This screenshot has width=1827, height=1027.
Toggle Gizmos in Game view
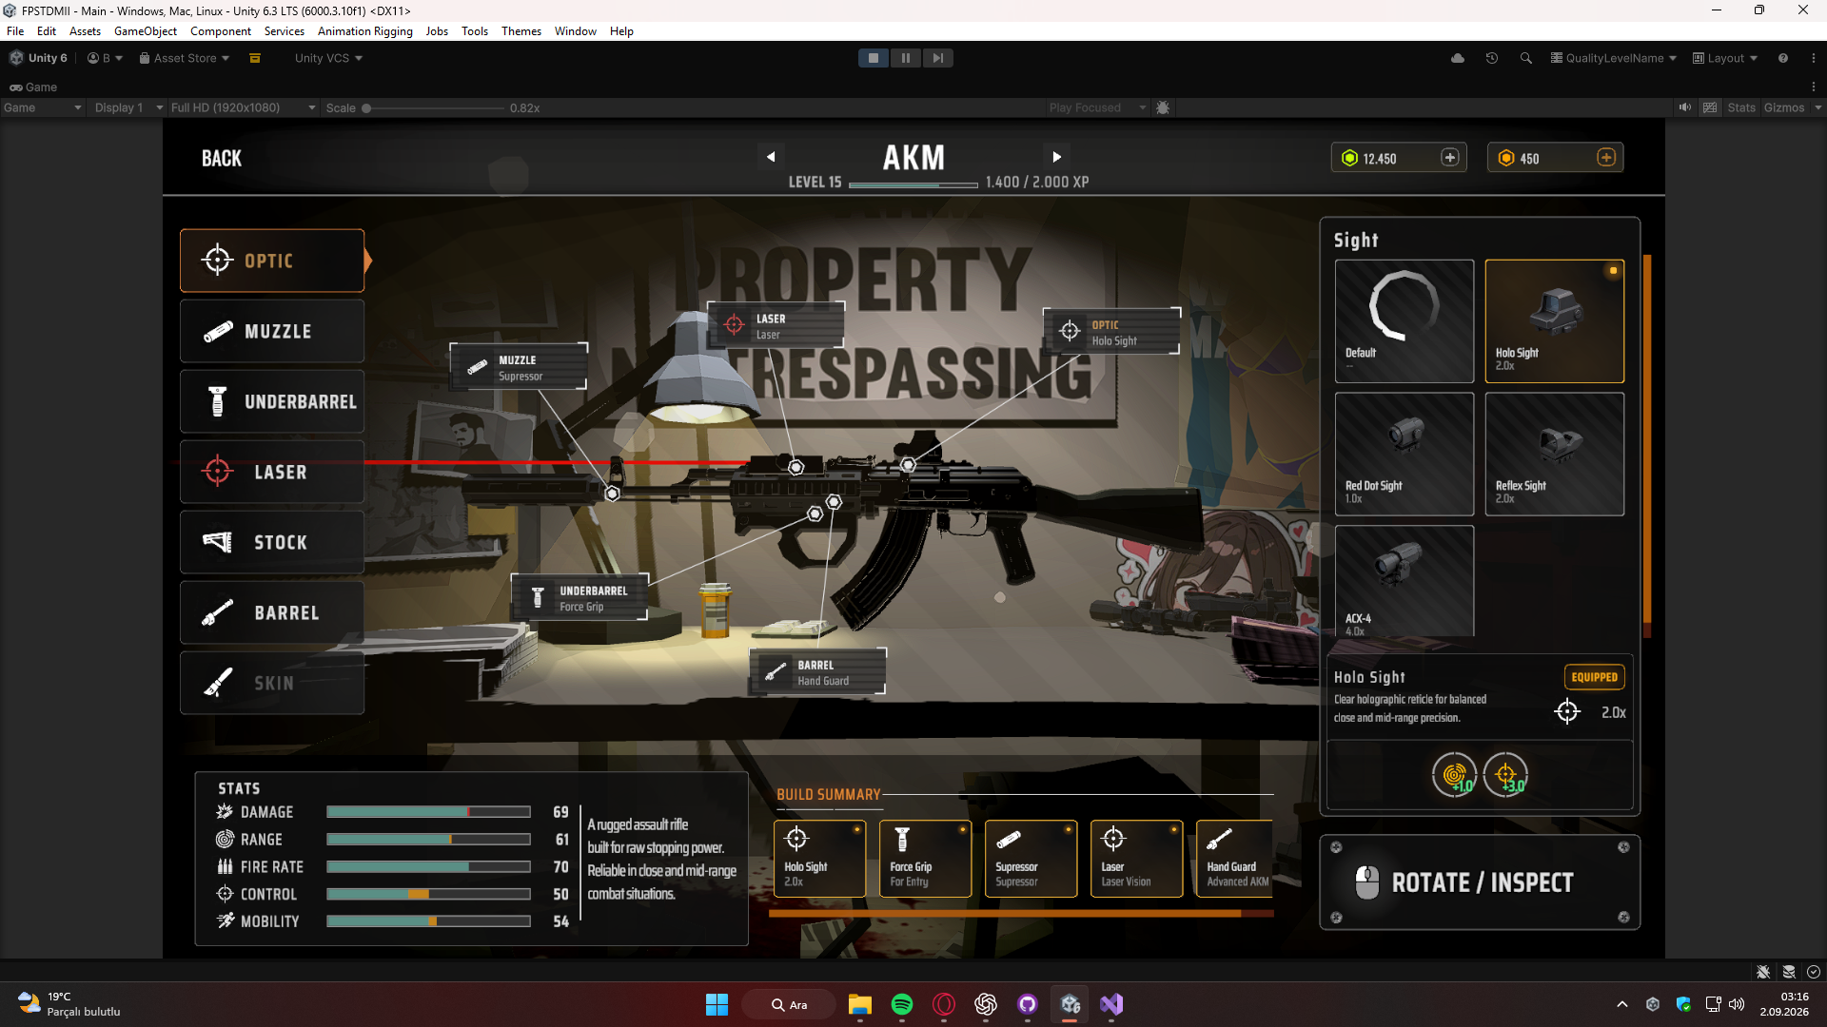click(1784, 107)
